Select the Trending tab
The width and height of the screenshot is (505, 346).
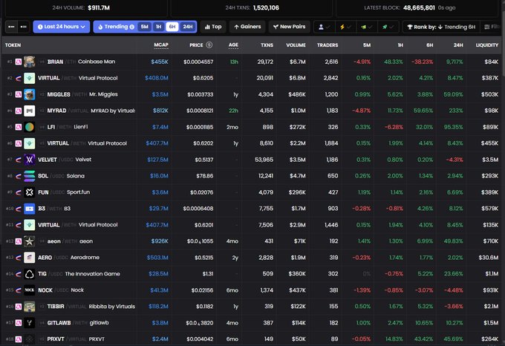(116, 27)
